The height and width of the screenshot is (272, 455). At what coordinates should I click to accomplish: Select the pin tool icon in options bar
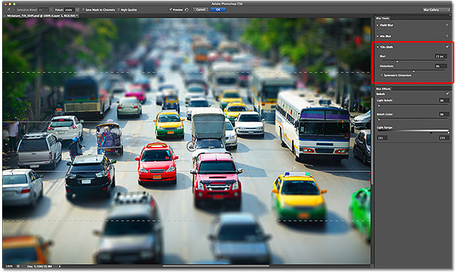(x=9, y=9)
